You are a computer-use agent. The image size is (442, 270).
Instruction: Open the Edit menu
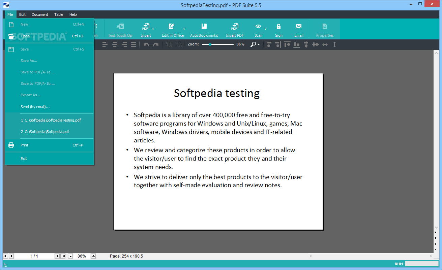click(22, 14)
